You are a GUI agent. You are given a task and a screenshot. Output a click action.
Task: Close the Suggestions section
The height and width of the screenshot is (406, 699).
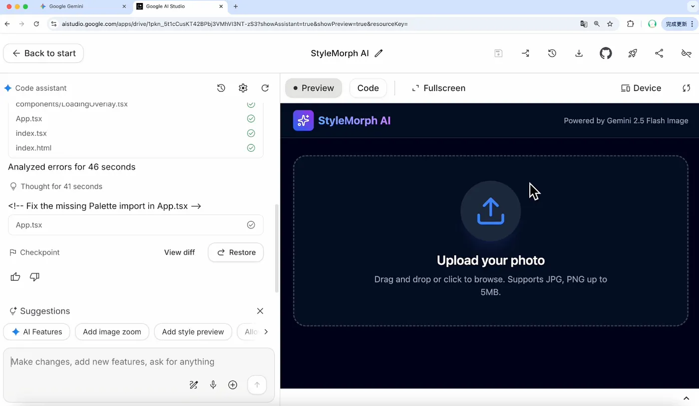[x=260, y=311]
